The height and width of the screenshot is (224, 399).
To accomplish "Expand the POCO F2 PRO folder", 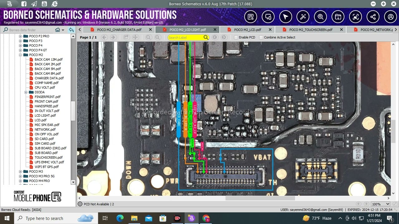I will 20,36.
